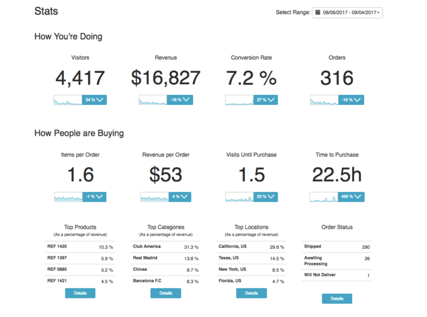
Task: Select the REF 1420 product row
Action: tap(80, 247)
